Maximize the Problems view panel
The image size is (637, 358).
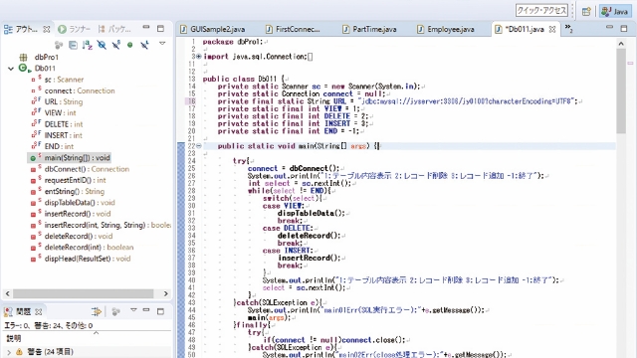(x=161, y=311)
